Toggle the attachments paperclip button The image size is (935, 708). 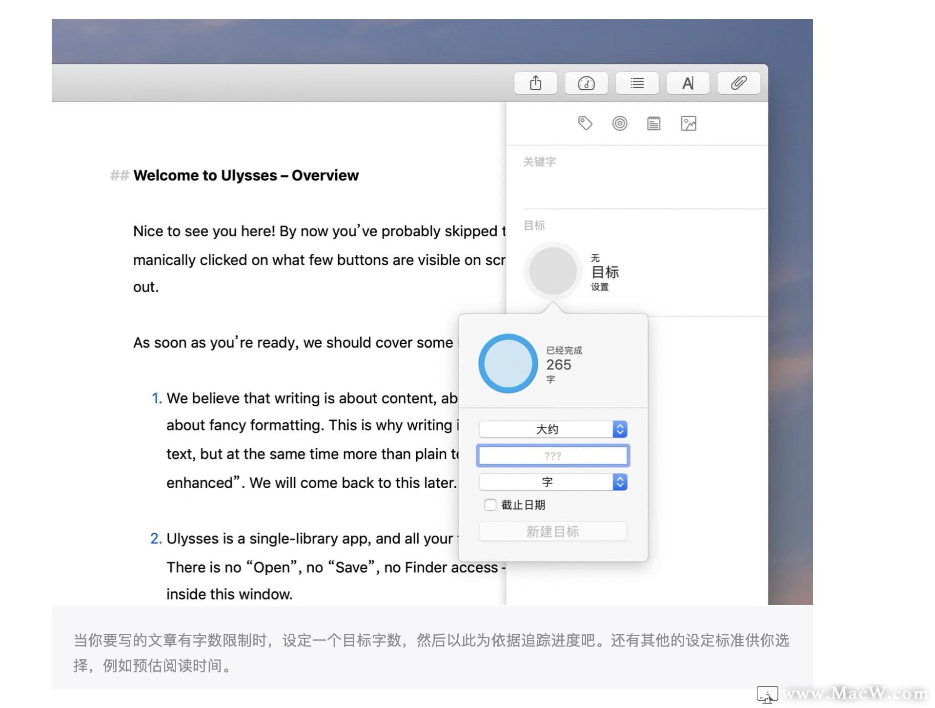coord(738,83)
